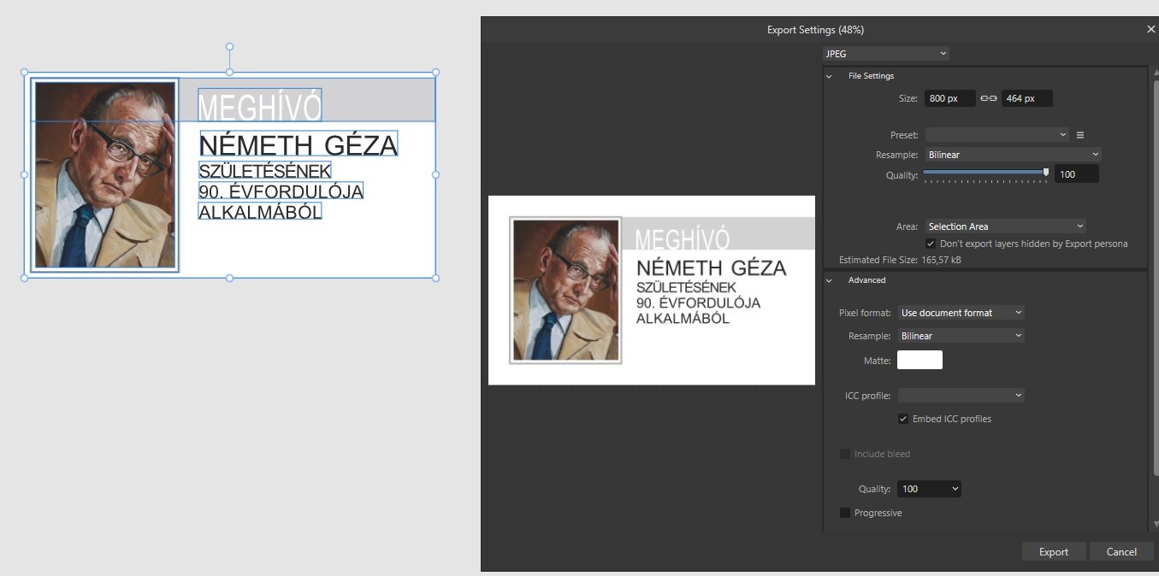This screenshot has height=576, width=1159.
Task: Open the JPEG file format dropdown
Action: click(x=886, y=53)
